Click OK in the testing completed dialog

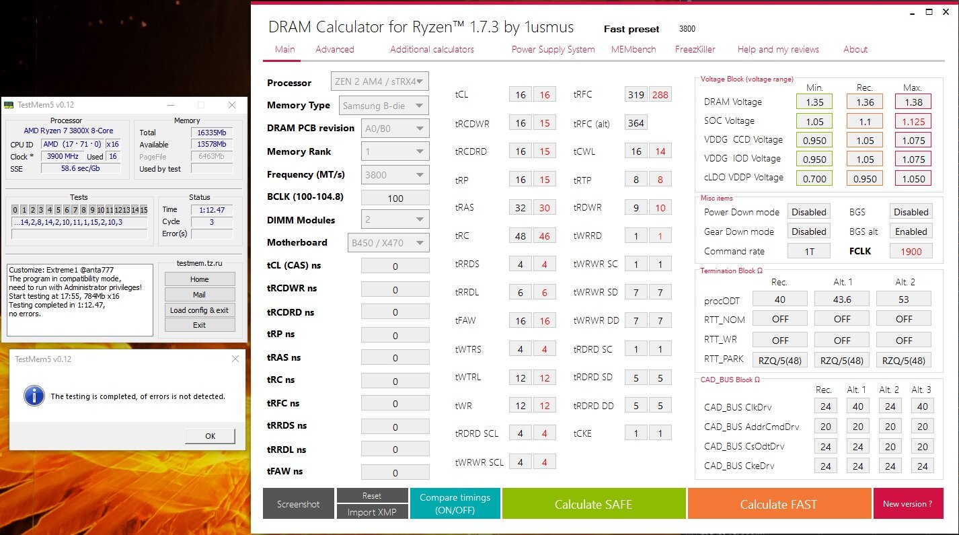(x=210, y=436)
